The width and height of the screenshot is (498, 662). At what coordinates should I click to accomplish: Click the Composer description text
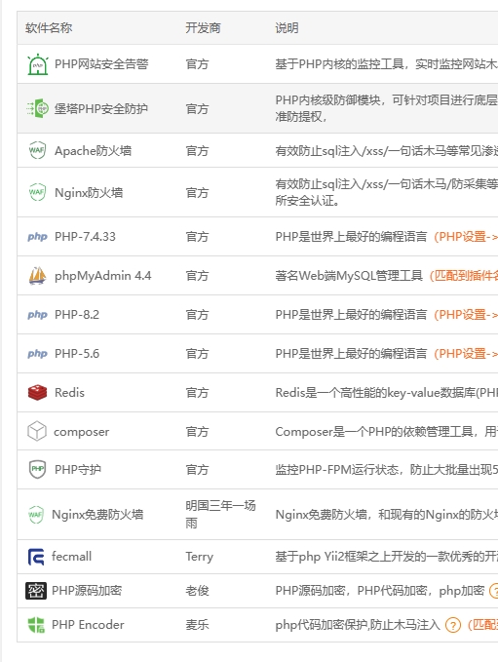[x=387, y=432]
